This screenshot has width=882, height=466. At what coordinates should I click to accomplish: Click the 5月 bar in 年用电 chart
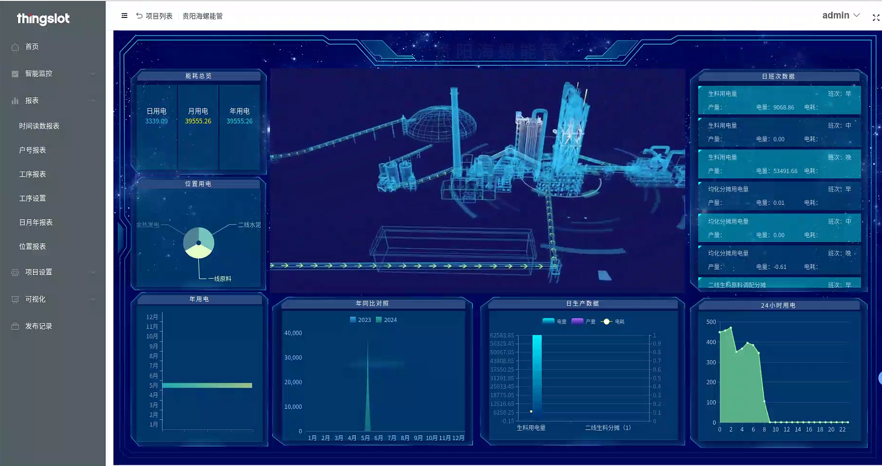click(207, 386)
